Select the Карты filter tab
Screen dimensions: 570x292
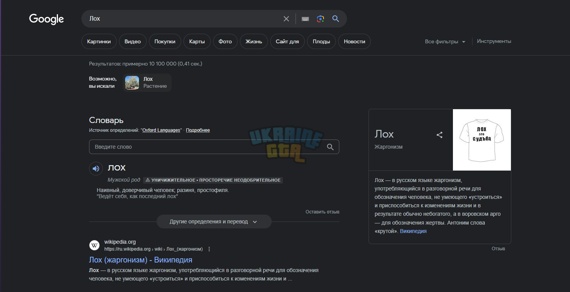pos(197,41)
